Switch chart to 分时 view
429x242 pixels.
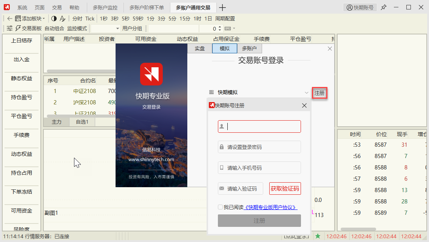[77, 19]
